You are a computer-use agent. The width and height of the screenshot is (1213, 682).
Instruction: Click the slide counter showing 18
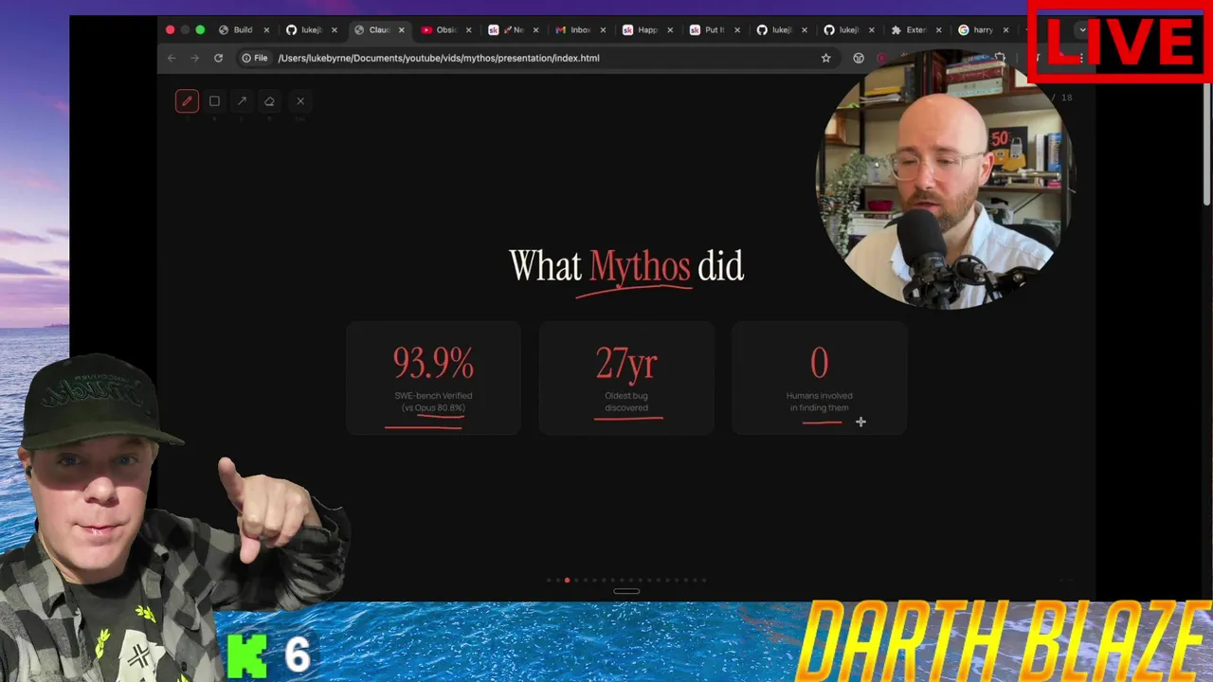click(x=1063, y=98)
